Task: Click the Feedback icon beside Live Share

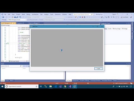Action: coord(131,17)
